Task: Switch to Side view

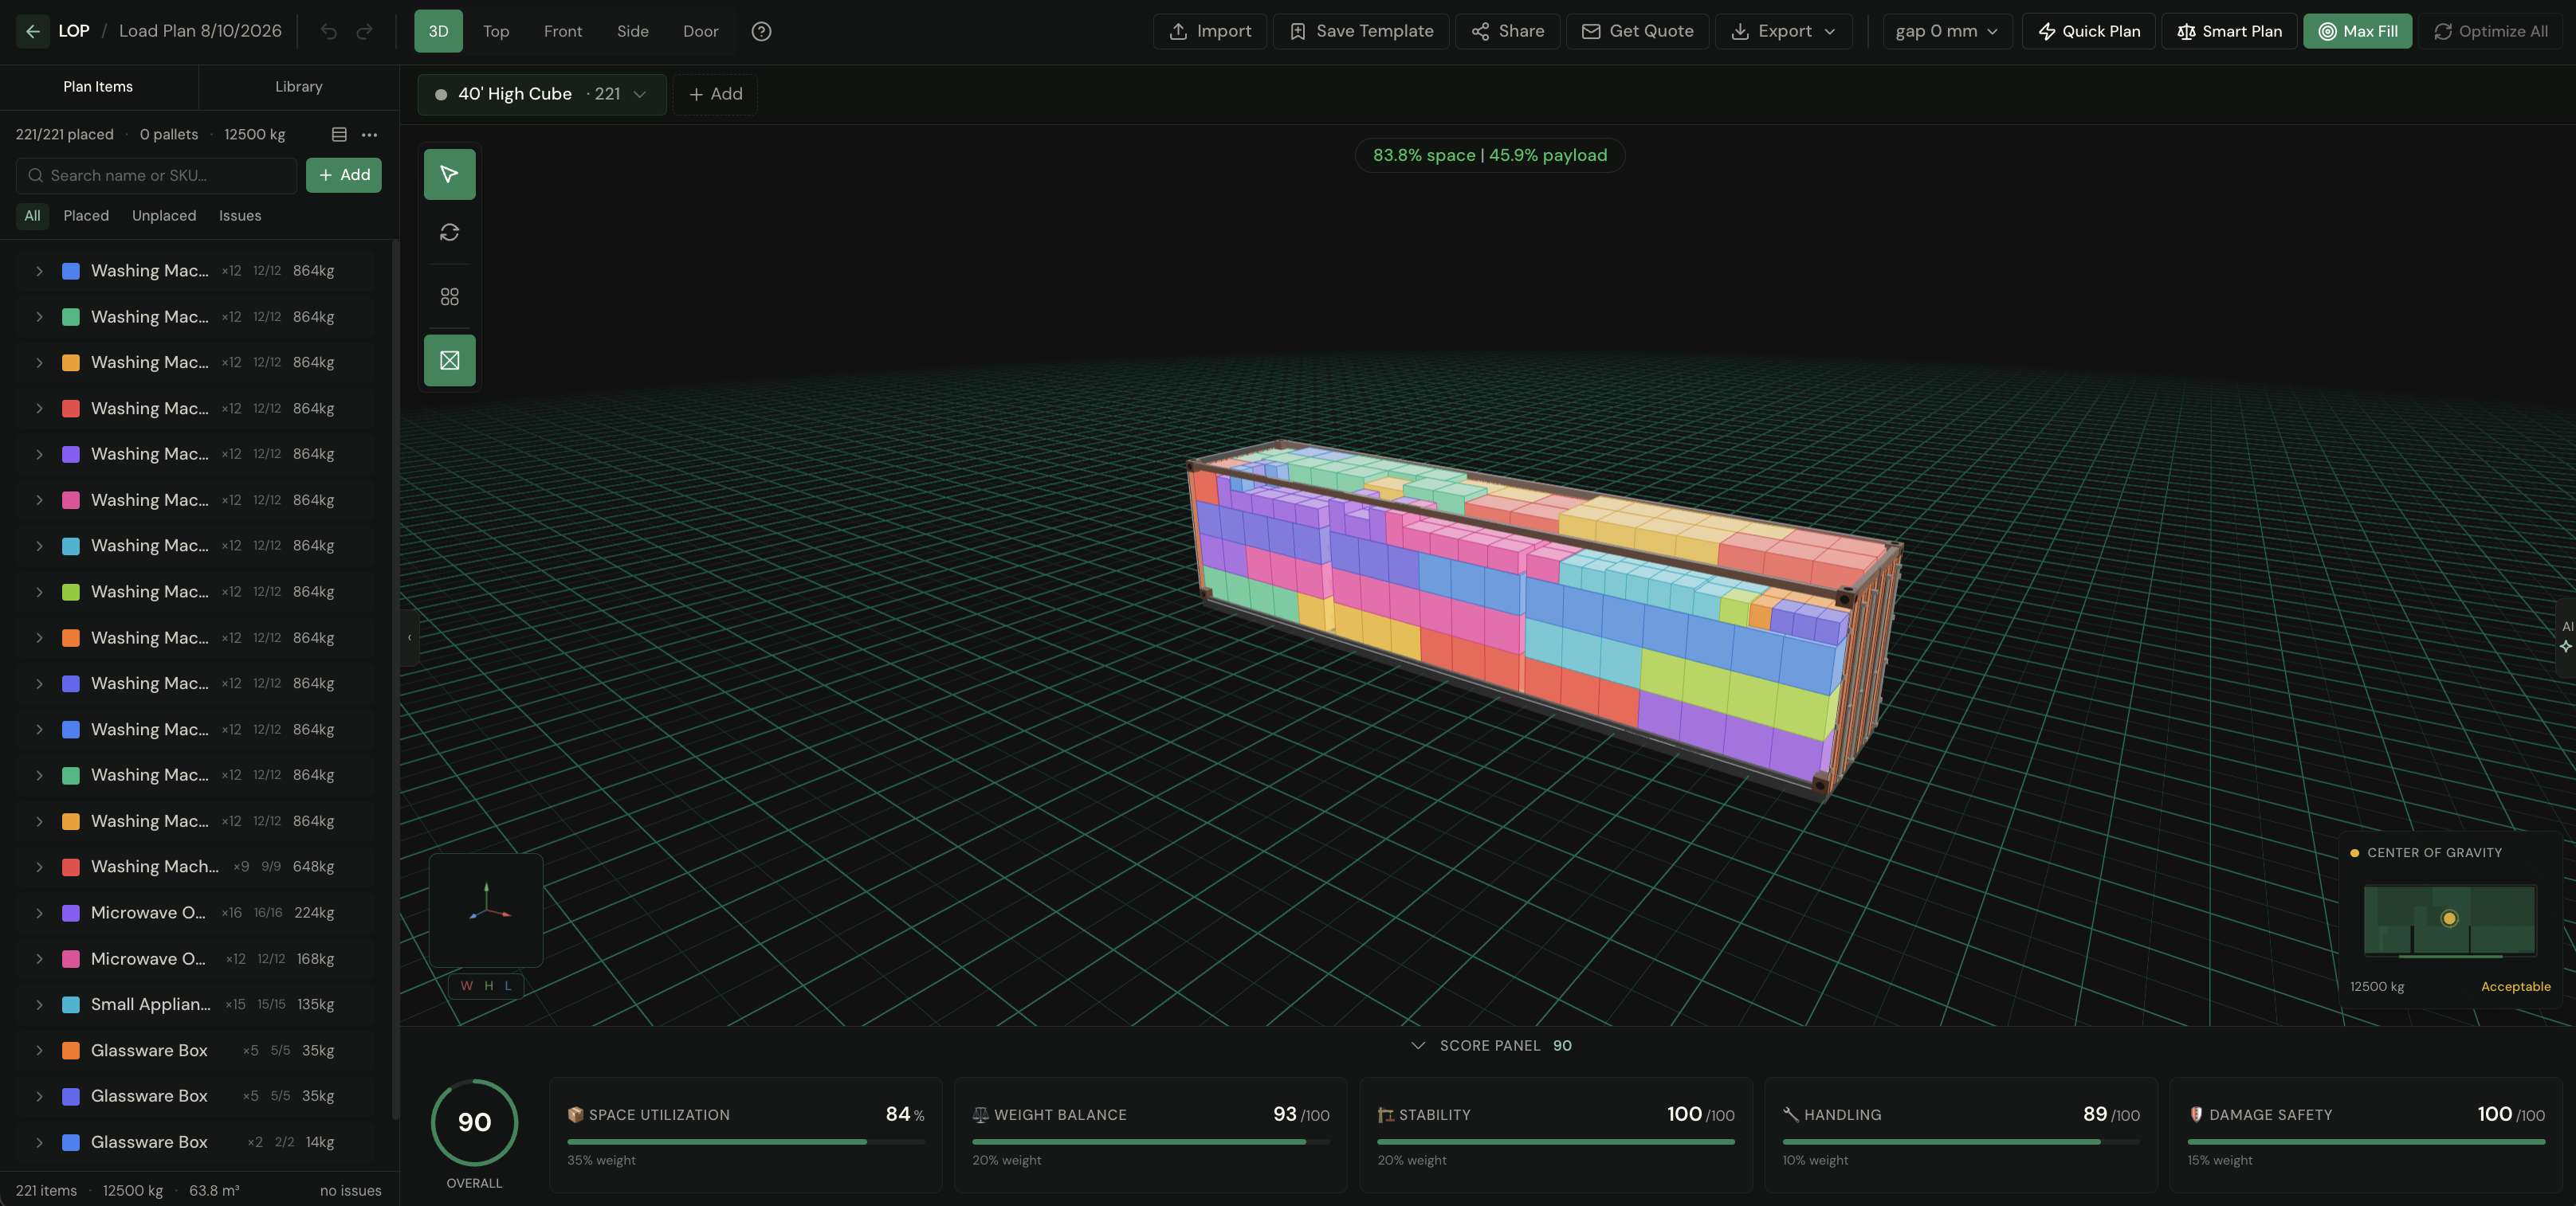Action: [x=633, y=31]
